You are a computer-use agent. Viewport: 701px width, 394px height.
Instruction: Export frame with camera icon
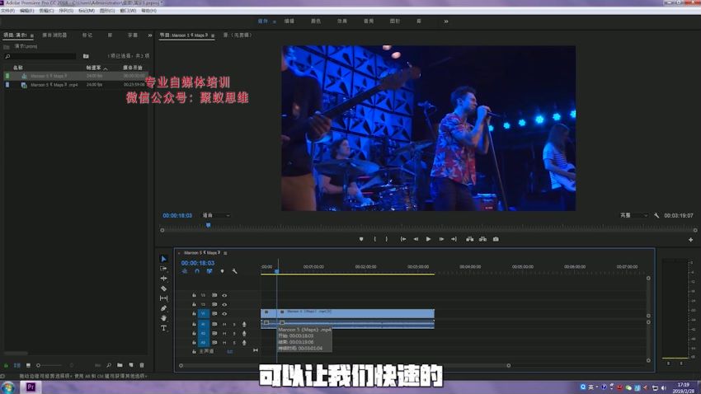[496, 239]
